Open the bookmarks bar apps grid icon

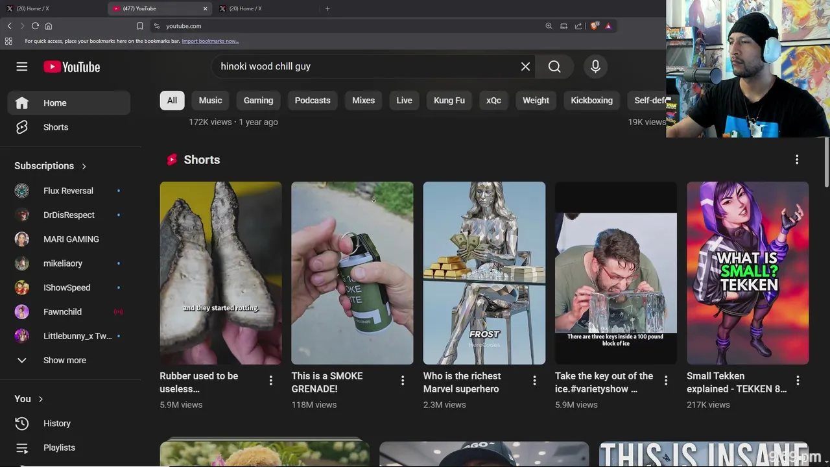pos(8,41)
